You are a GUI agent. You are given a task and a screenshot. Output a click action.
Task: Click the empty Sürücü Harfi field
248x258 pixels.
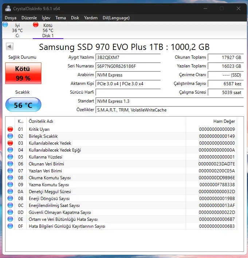(128, 92)
